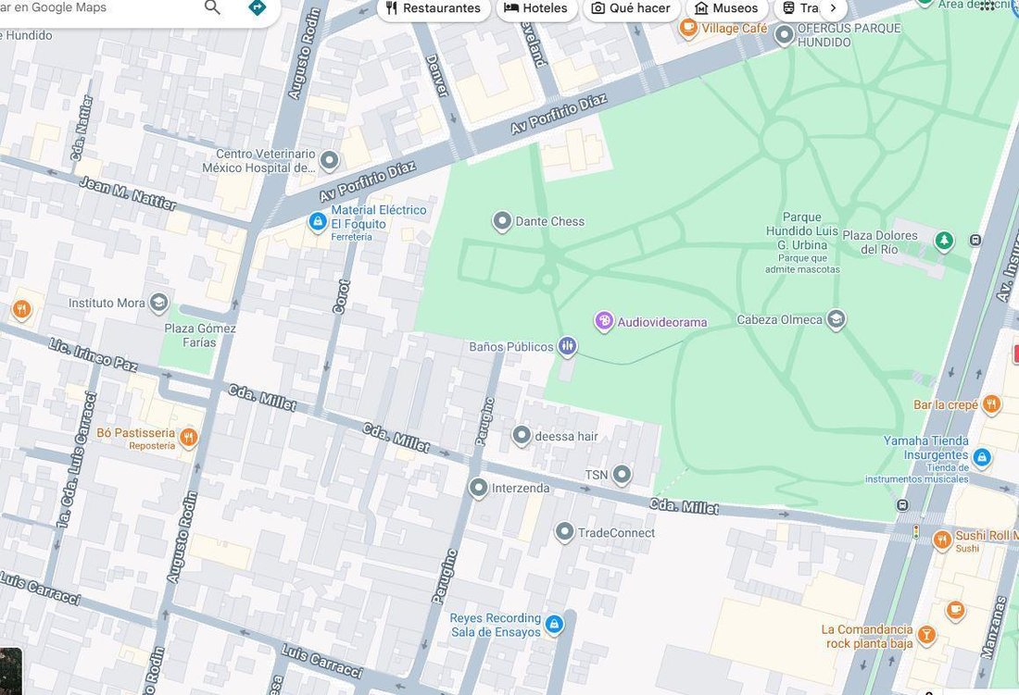The height and width of the screenshot is (695, 1019).
Task: Open the Audiovideorama purple pin
Action: pos(604,321)
